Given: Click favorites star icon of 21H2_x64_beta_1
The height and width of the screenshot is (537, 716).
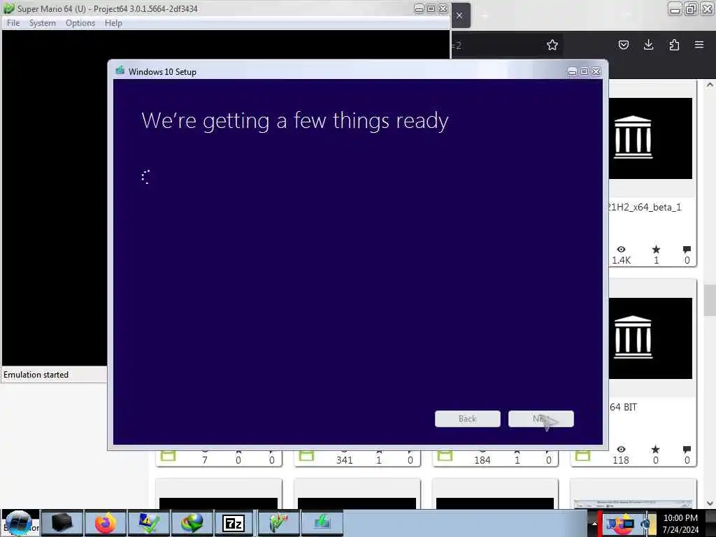Looking at the screenshot, I should tap(656, 250).
